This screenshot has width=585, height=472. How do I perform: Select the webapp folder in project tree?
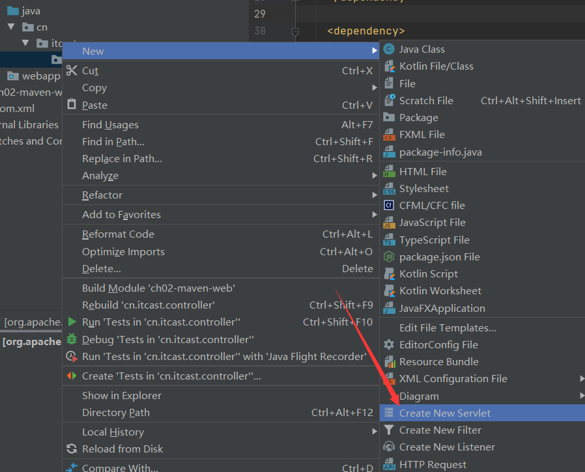point(34,76)
